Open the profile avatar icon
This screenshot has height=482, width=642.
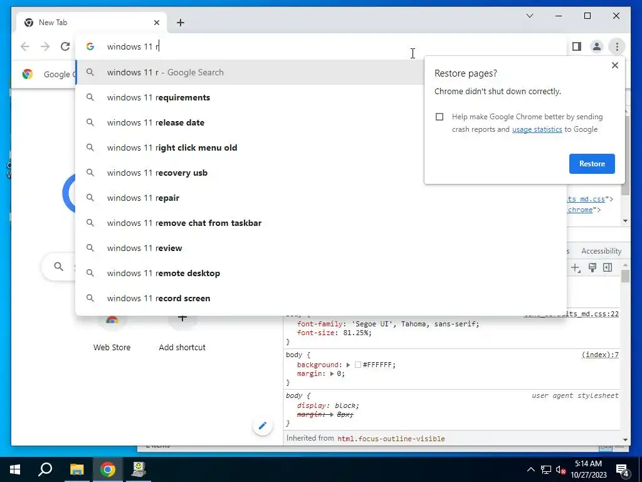pyautogui.click(x=597, y=46)
